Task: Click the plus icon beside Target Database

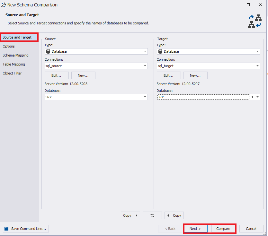Action: point(252,97)
